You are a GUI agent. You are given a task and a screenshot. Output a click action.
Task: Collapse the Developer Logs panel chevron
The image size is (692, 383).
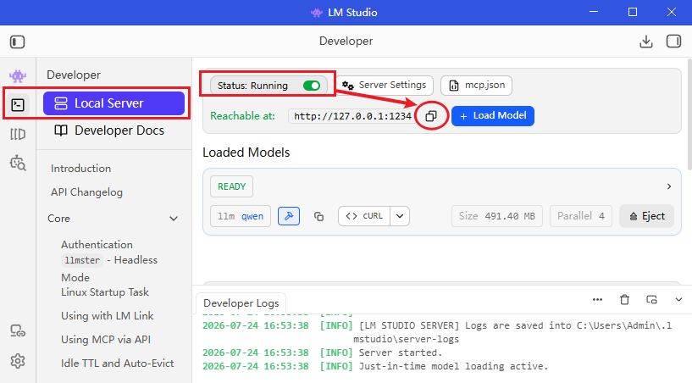point(678,299)
